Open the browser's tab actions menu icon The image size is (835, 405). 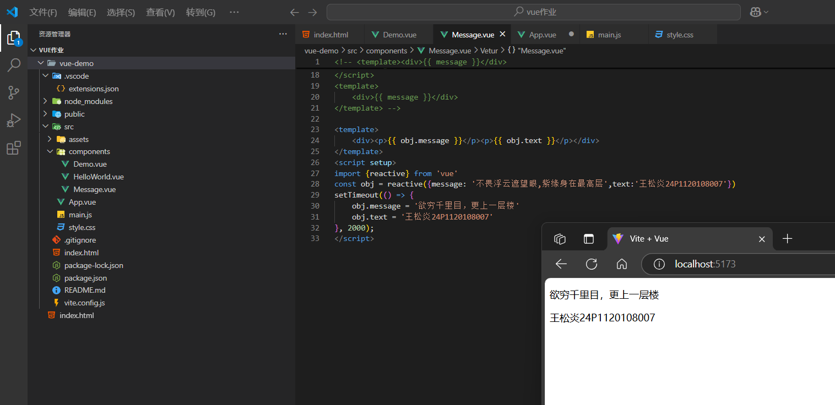tap(560, 239)
